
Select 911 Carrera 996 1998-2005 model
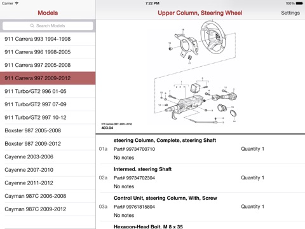[x=48, y=52]
